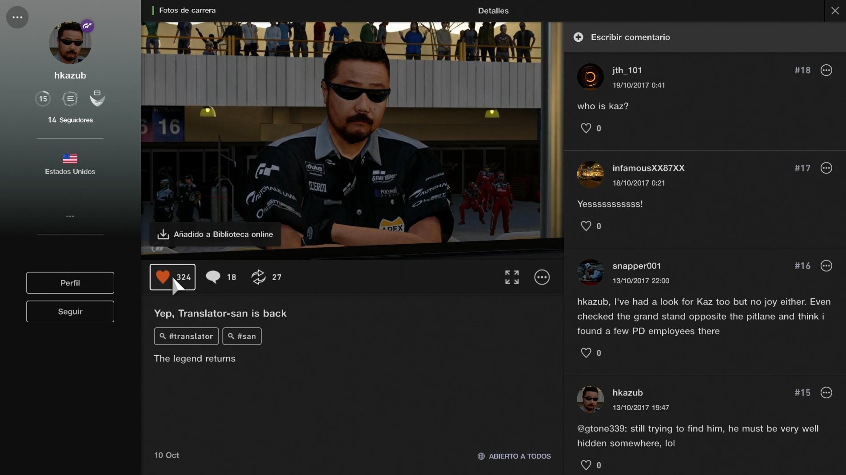Open the comments via the speech bubble icon
The width and height of the screenshot is (846, 475).
point(213,277)
